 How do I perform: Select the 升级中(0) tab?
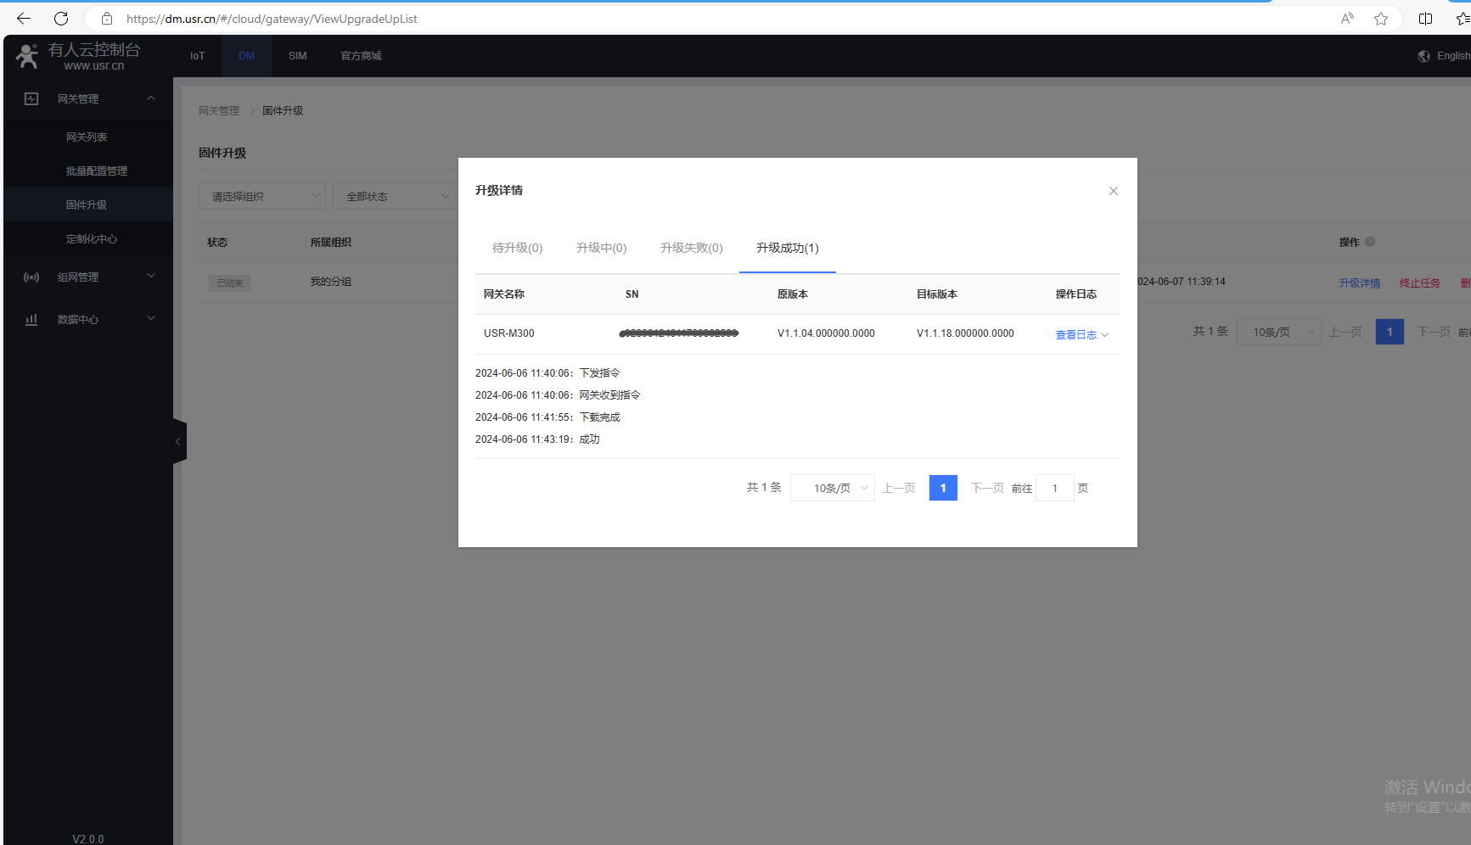(601, 248)
